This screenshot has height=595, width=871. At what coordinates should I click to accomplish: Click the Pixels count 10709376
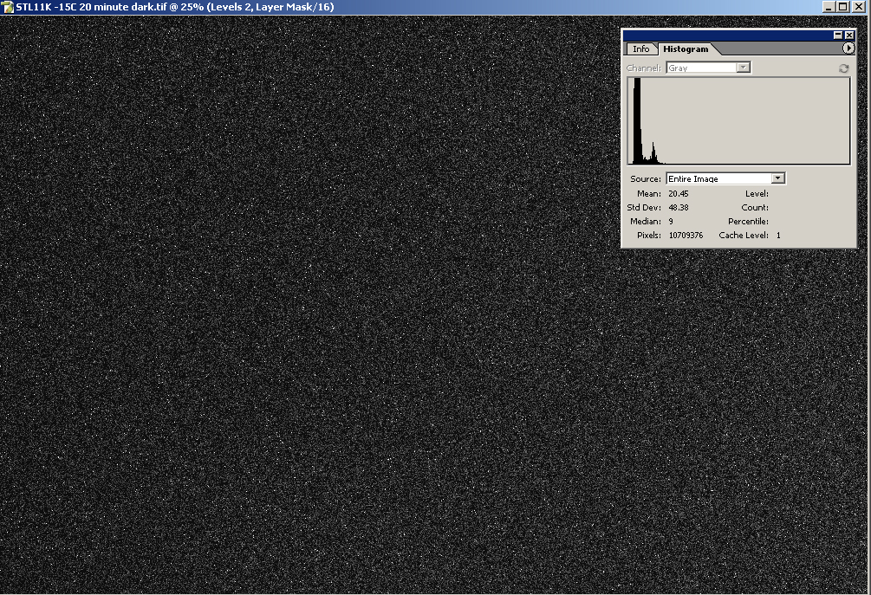(x=686, y=236)
